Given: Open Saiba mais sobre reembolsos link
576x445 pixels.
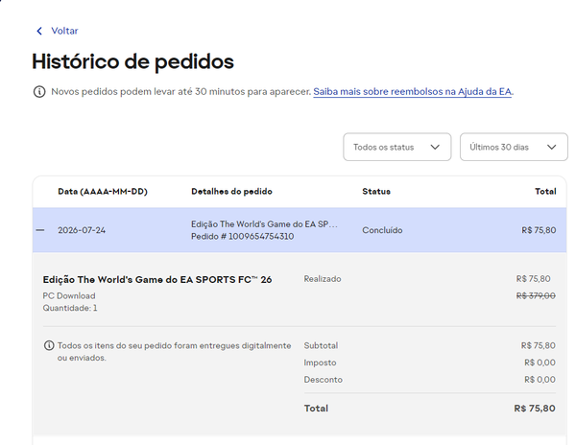Looking at the screenshot, I should pos(413,92).
